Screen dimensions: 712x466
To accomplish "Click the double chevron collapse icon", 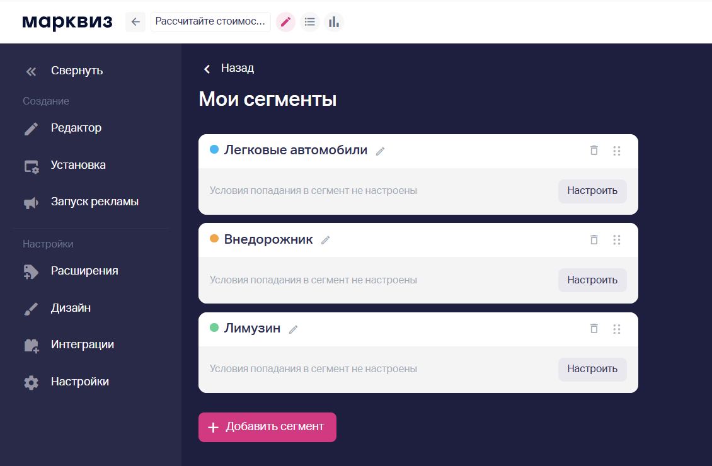I will [x=31, y=71].
